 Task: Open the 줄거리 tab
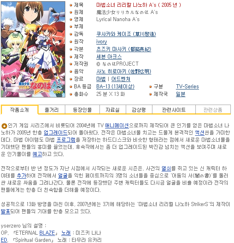pyautogui.click(x=52, y=110)
